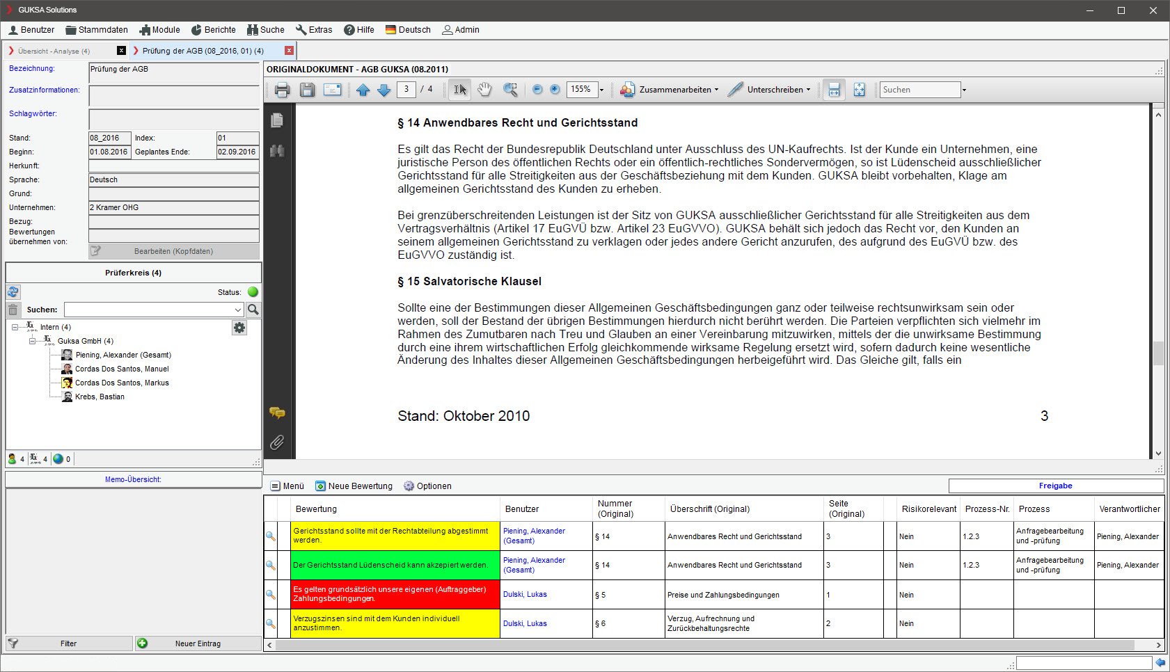Refresh the Prüferkreis list
The height and width of the screenshot is (672, 1170).
coord(13,292)
